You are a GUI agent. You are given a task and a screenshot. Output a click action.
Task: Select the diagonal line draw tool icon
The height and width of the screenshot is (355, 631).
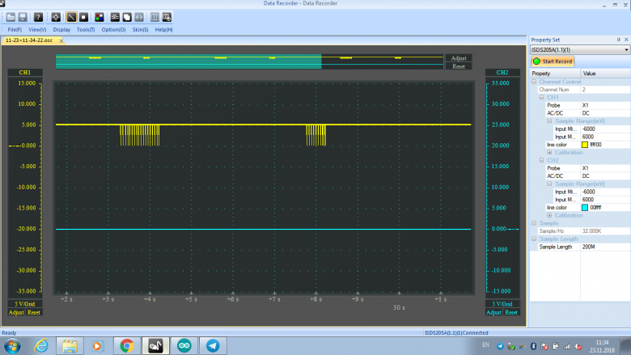click(x=71, y=17)
